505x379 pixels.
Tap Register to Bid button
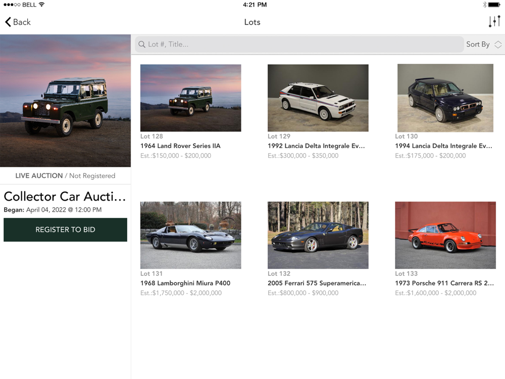(65, 229)
